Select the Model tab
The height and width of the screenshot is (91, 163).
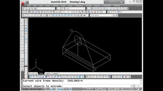point(41,73)
